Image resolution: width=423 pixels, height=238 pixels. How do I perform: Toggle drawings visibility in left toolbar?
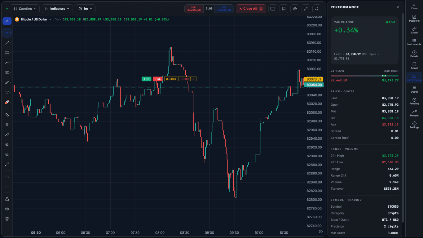(7, 209)
